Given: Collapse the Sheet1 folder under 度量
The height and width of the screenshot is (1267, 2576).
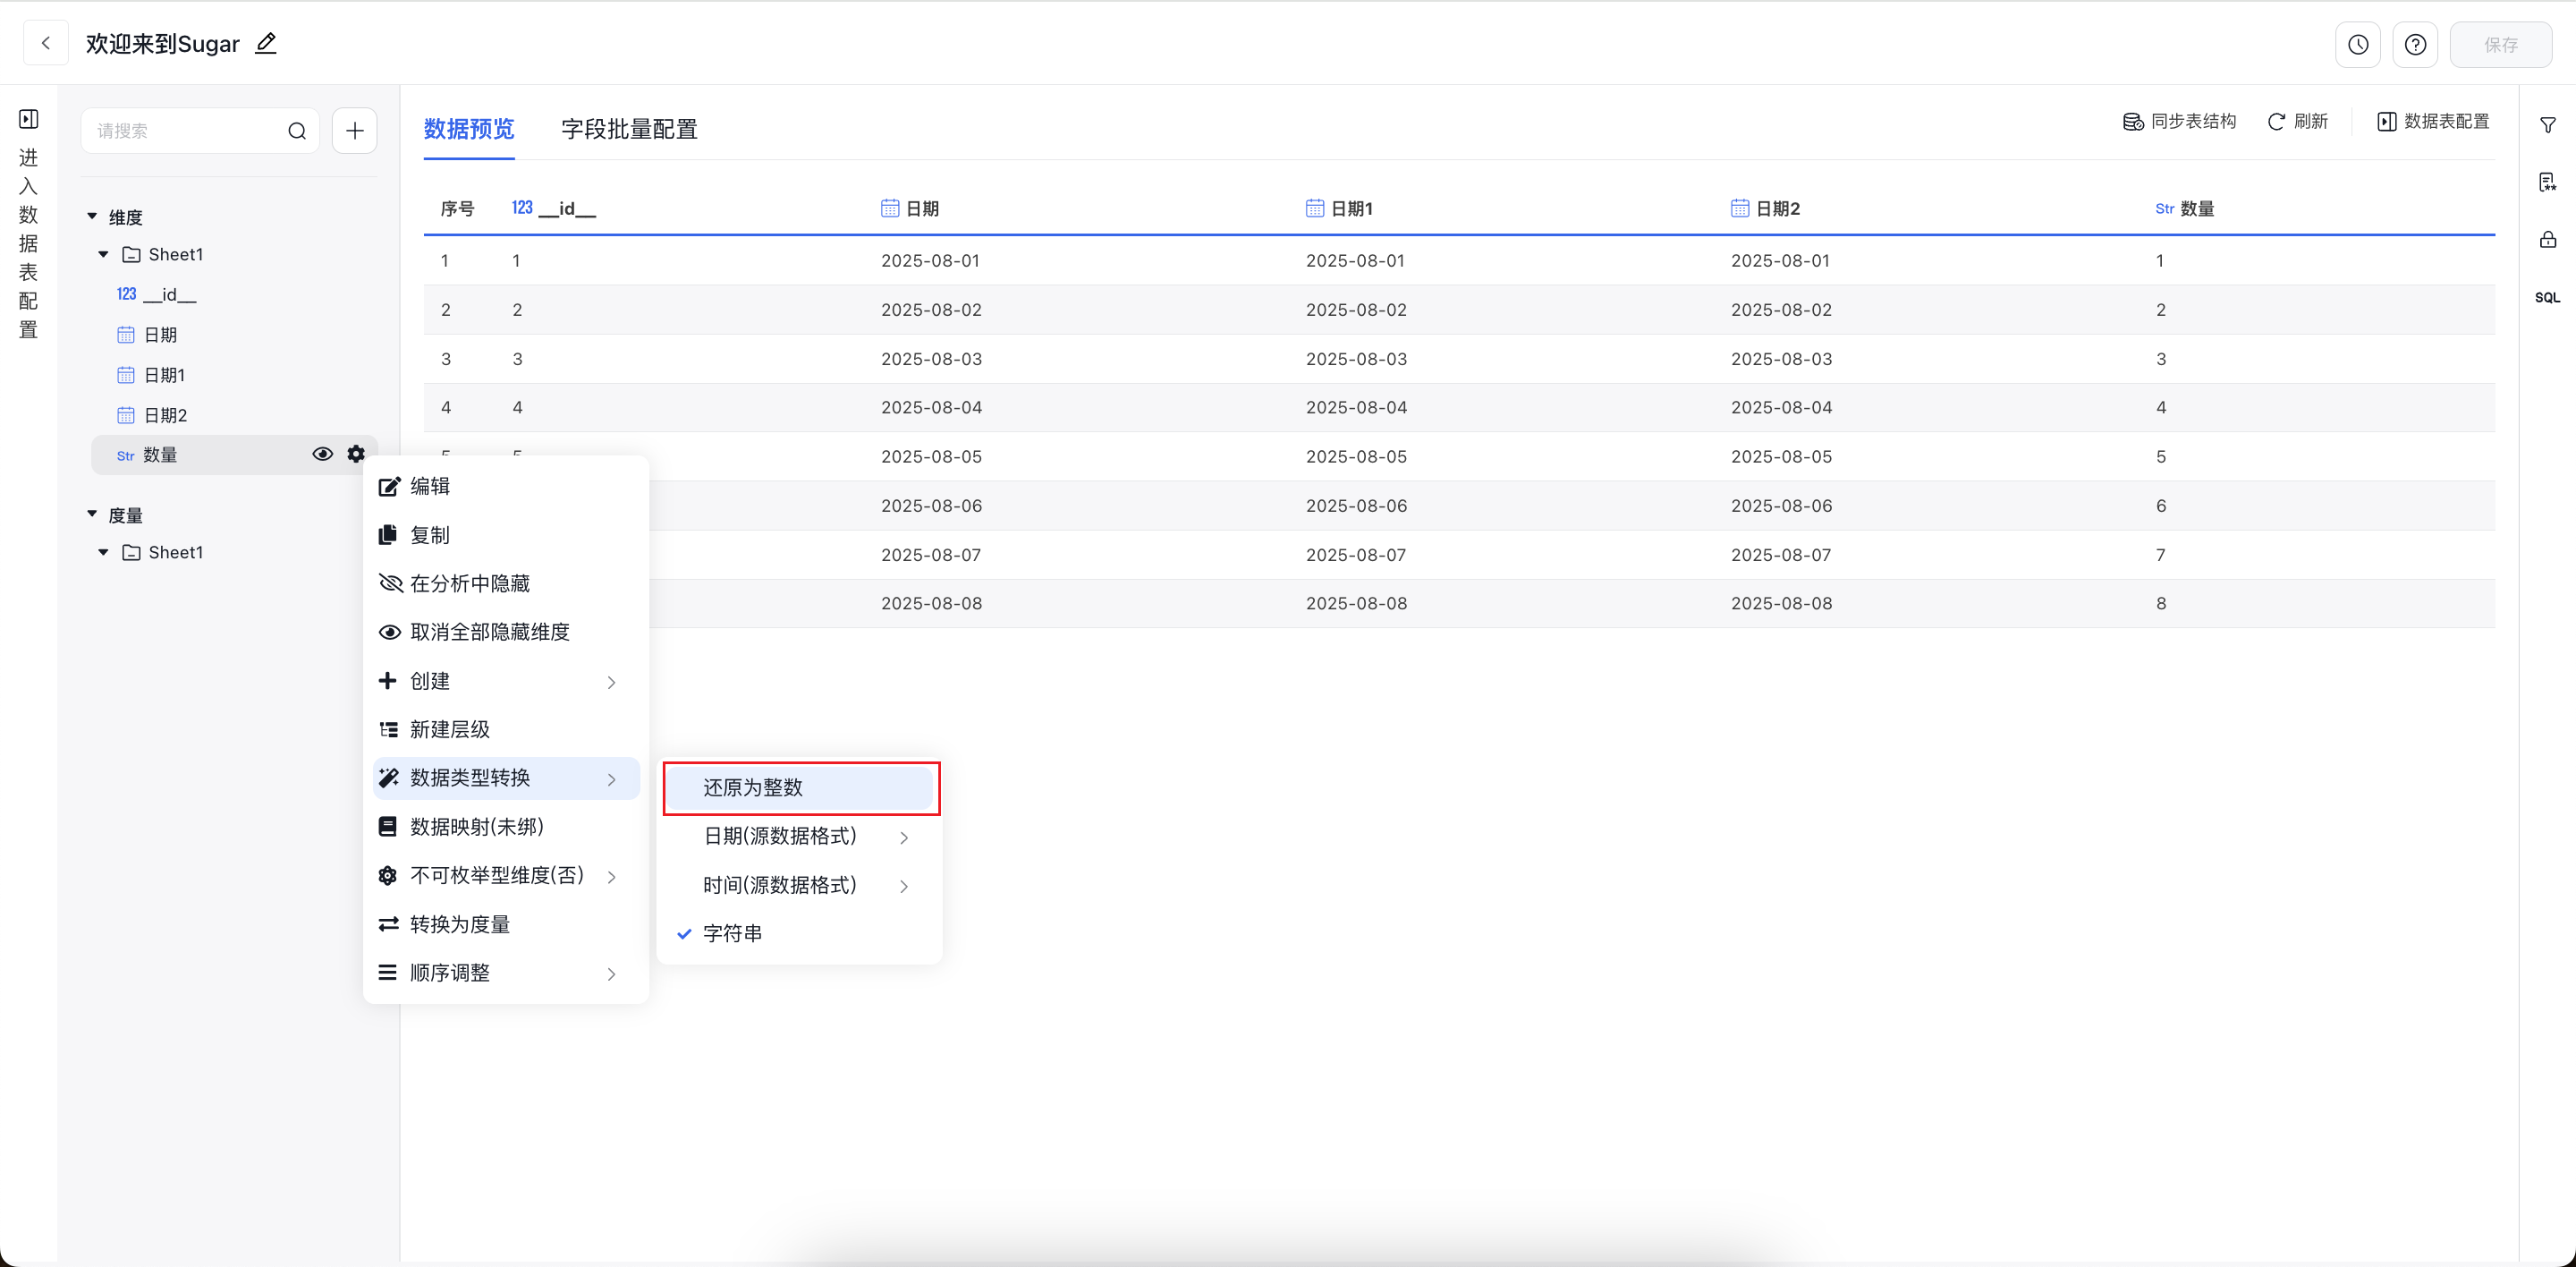Looking at the screenshot, I should [x=103, y=552].
